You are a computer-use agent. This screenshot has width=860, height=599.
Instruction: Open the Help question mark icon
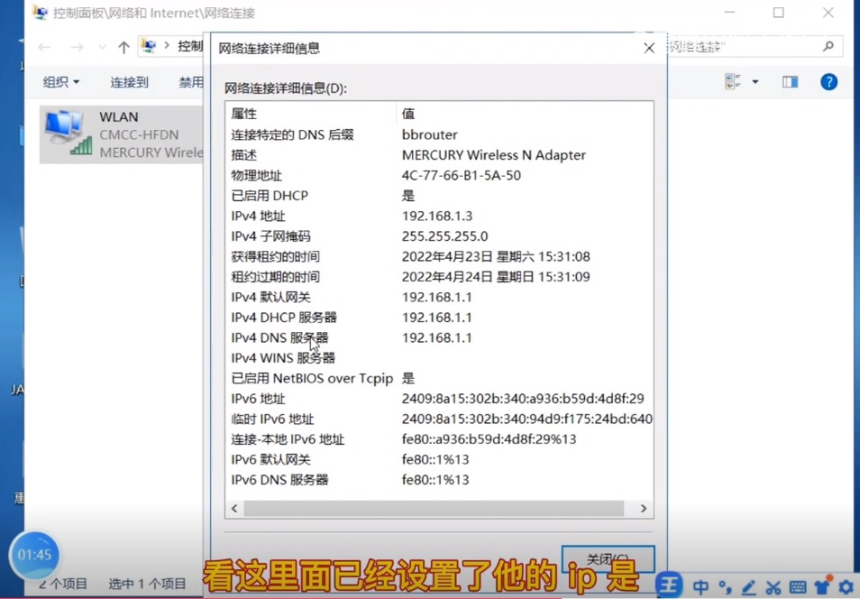828,81
